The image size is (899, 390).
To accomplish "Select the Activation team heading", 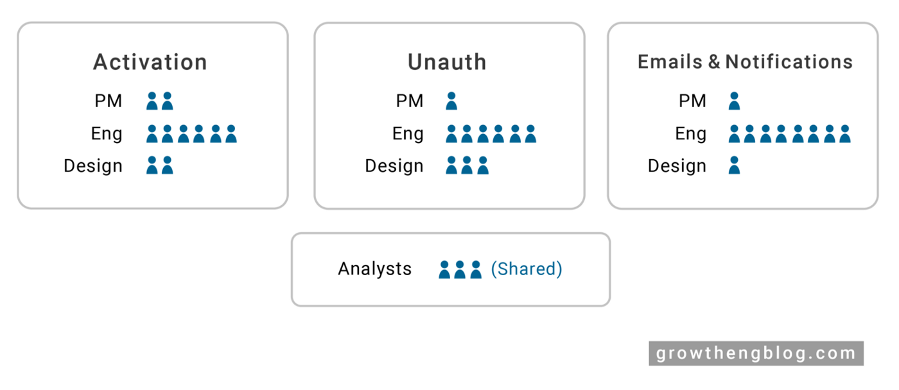I will [150, 62].
